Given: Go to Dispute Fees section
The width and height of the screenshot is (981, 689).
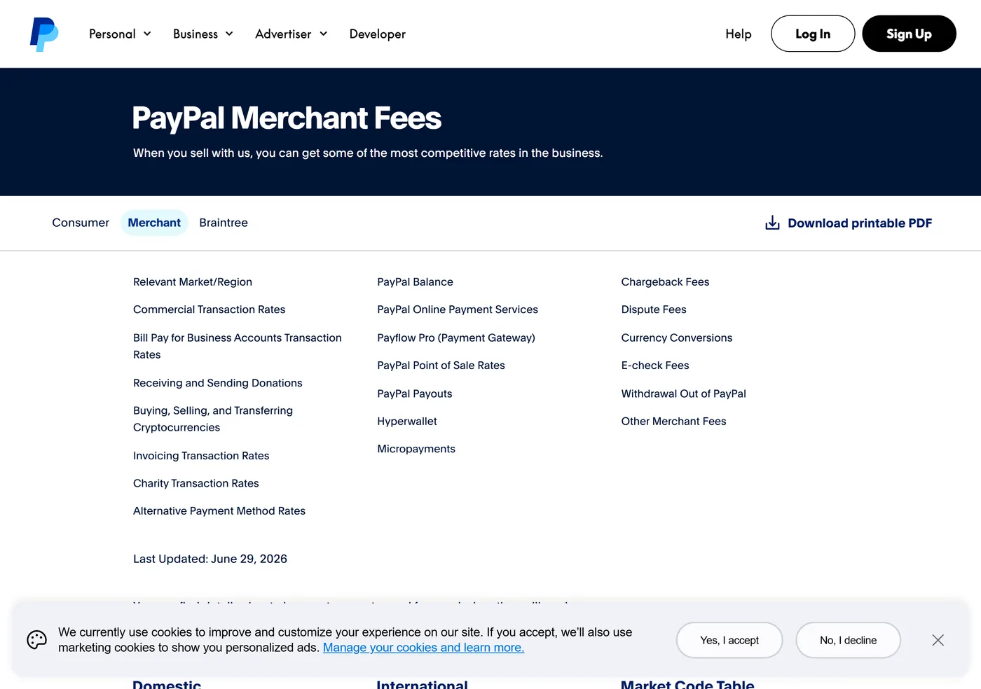Looking at the screenshot, I should [654, 309].
